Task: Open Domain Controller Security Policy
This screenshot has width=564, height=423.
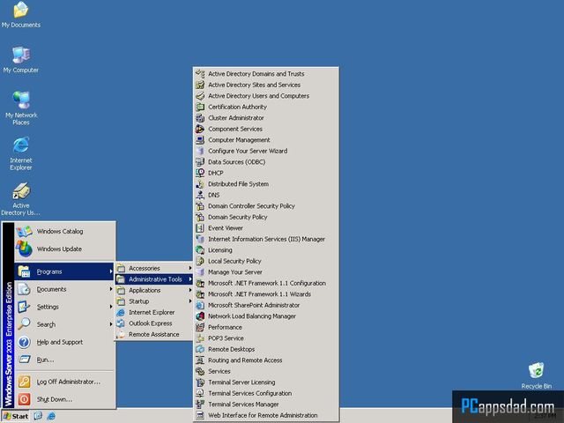Action: pyautogui.click(x=266, y=206)
